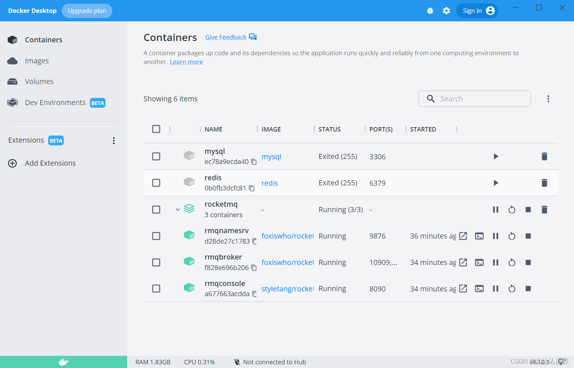Open the Extensions options menu

tap(114, 140)
